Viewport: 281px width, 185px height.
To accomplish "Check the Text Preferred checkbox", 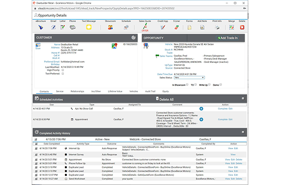I will tap(63, 73).
